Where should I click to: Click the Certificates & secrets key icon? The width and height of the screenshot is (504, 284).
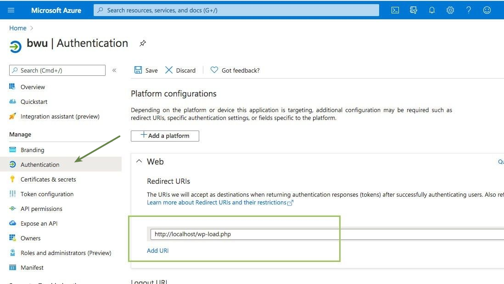pyautogui.click(x=12, y=179)
